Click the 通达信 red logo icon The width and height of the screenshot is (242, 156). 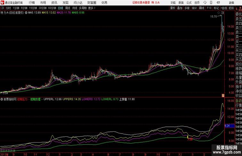coord(2,3)
